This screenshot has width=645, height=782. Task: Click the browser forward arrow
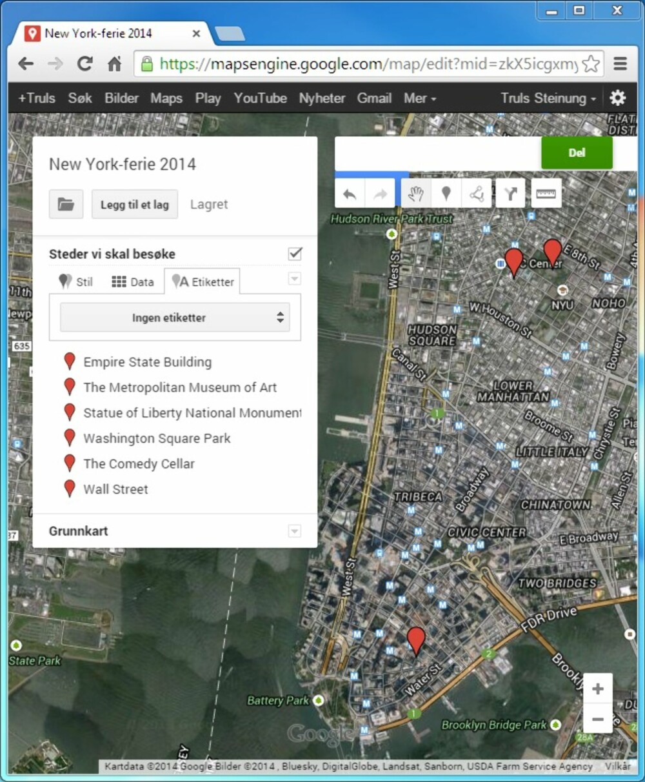pyautogui.click(x=55, y=64)
